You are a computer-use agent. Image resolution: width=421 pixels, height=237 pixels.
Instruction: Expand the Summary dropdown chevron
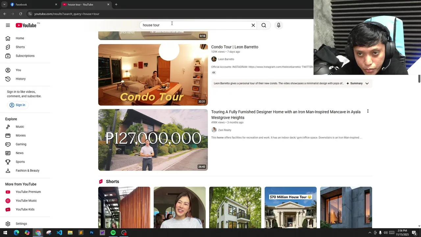367,84
